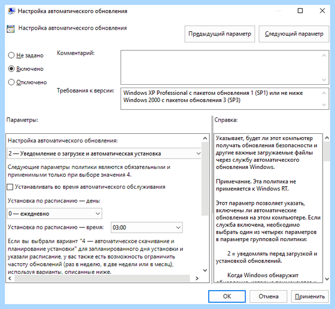This screenshot has height=309, width=335.
Task: Go to 'Следующий параметр'
Action: (294, 34)
